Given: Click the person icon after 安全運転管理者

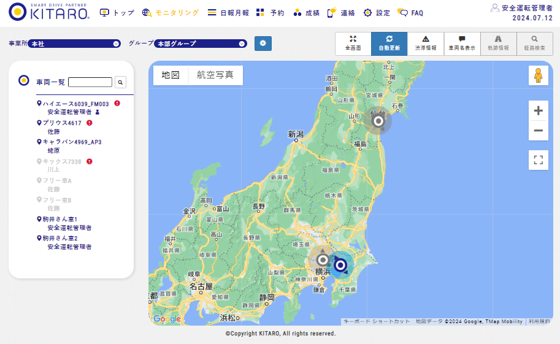Looking at the screenshot, I should point(98,112).
